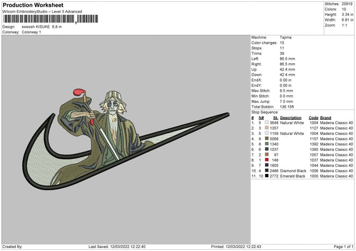Click the Kisuke swoosh embroidery design preview

pyautogui.click(x=126, y=139)
